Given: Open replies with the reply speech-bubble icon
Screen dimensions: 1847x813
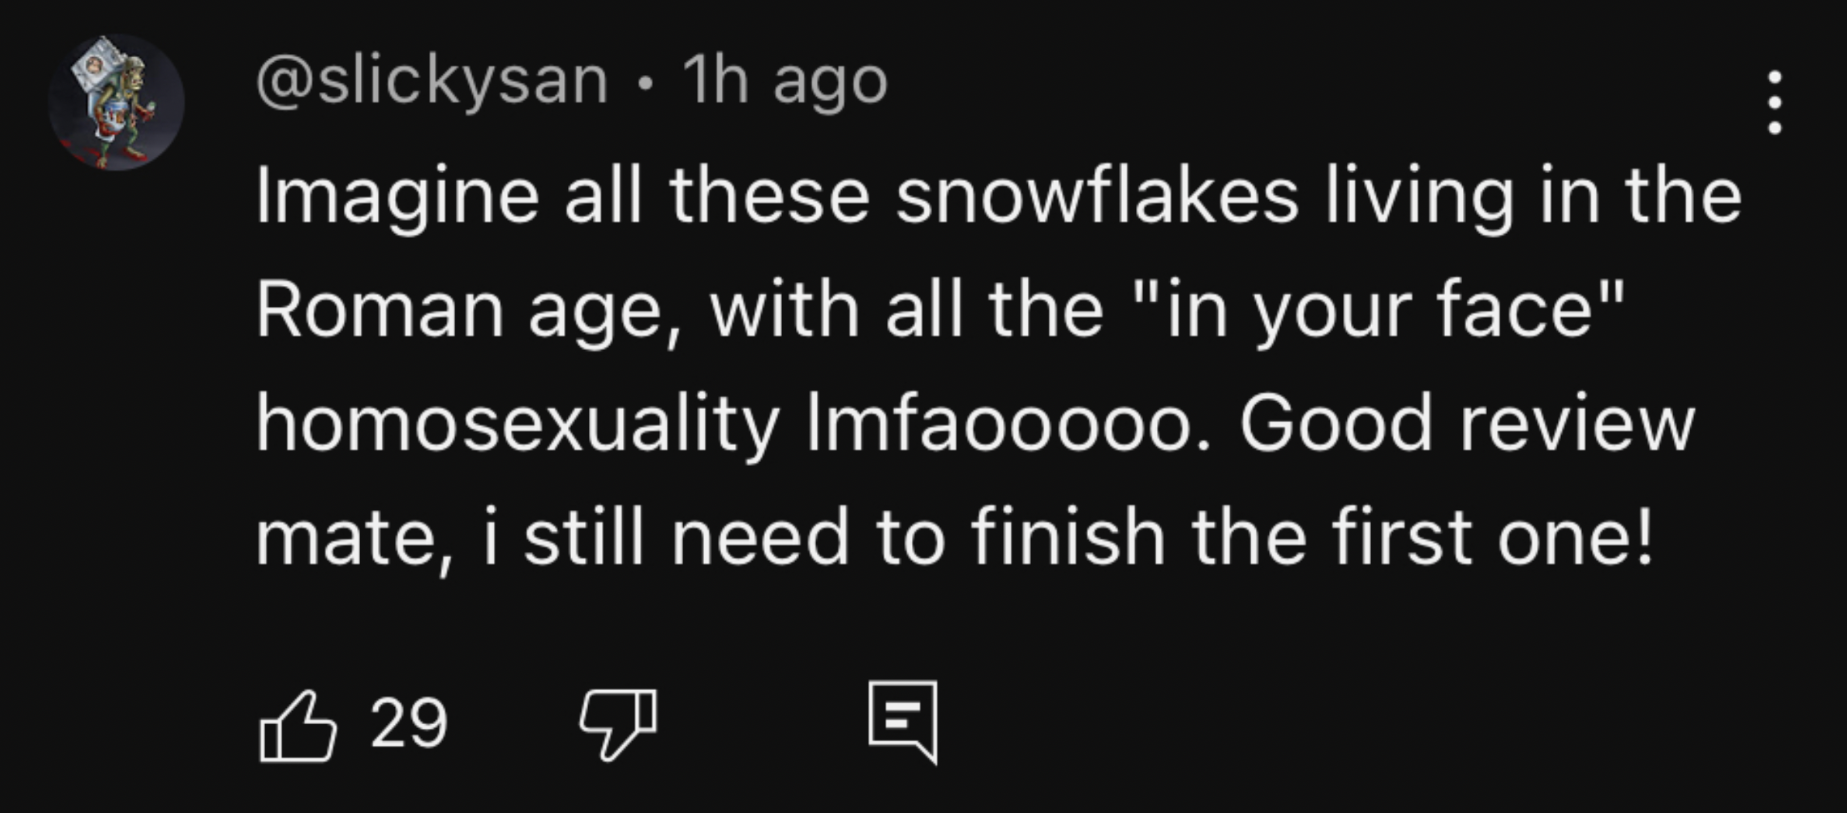Looking at the screenshot, I should [903, 723].
